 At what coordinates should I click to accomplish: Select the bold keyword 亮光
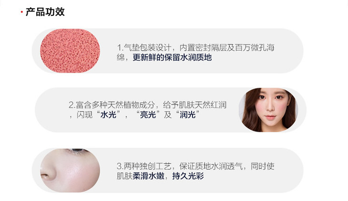[148, 115]
